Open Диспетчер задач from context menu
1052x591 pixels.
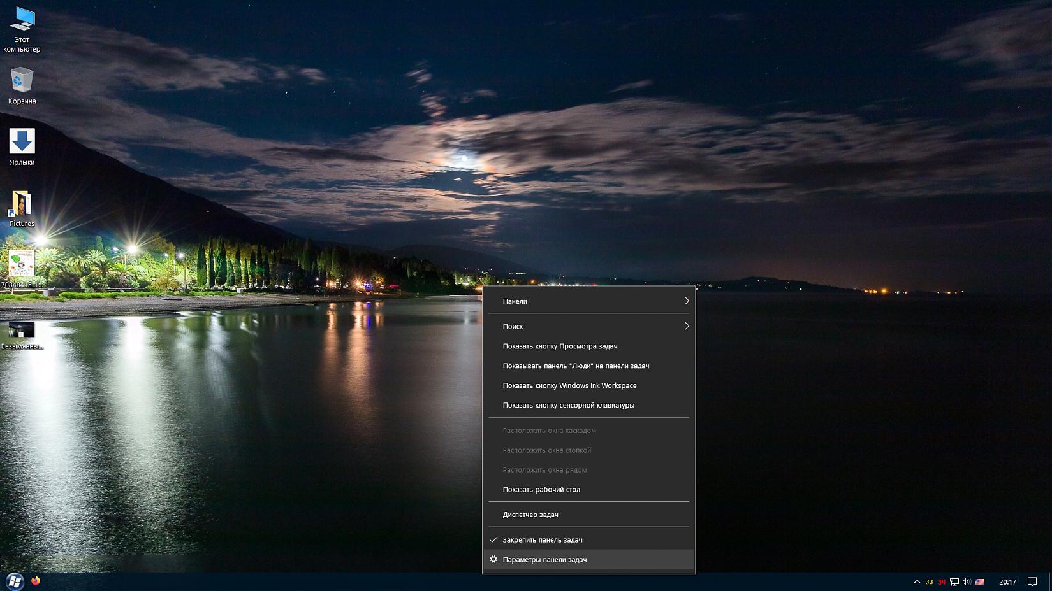click(x=530, y=515)
